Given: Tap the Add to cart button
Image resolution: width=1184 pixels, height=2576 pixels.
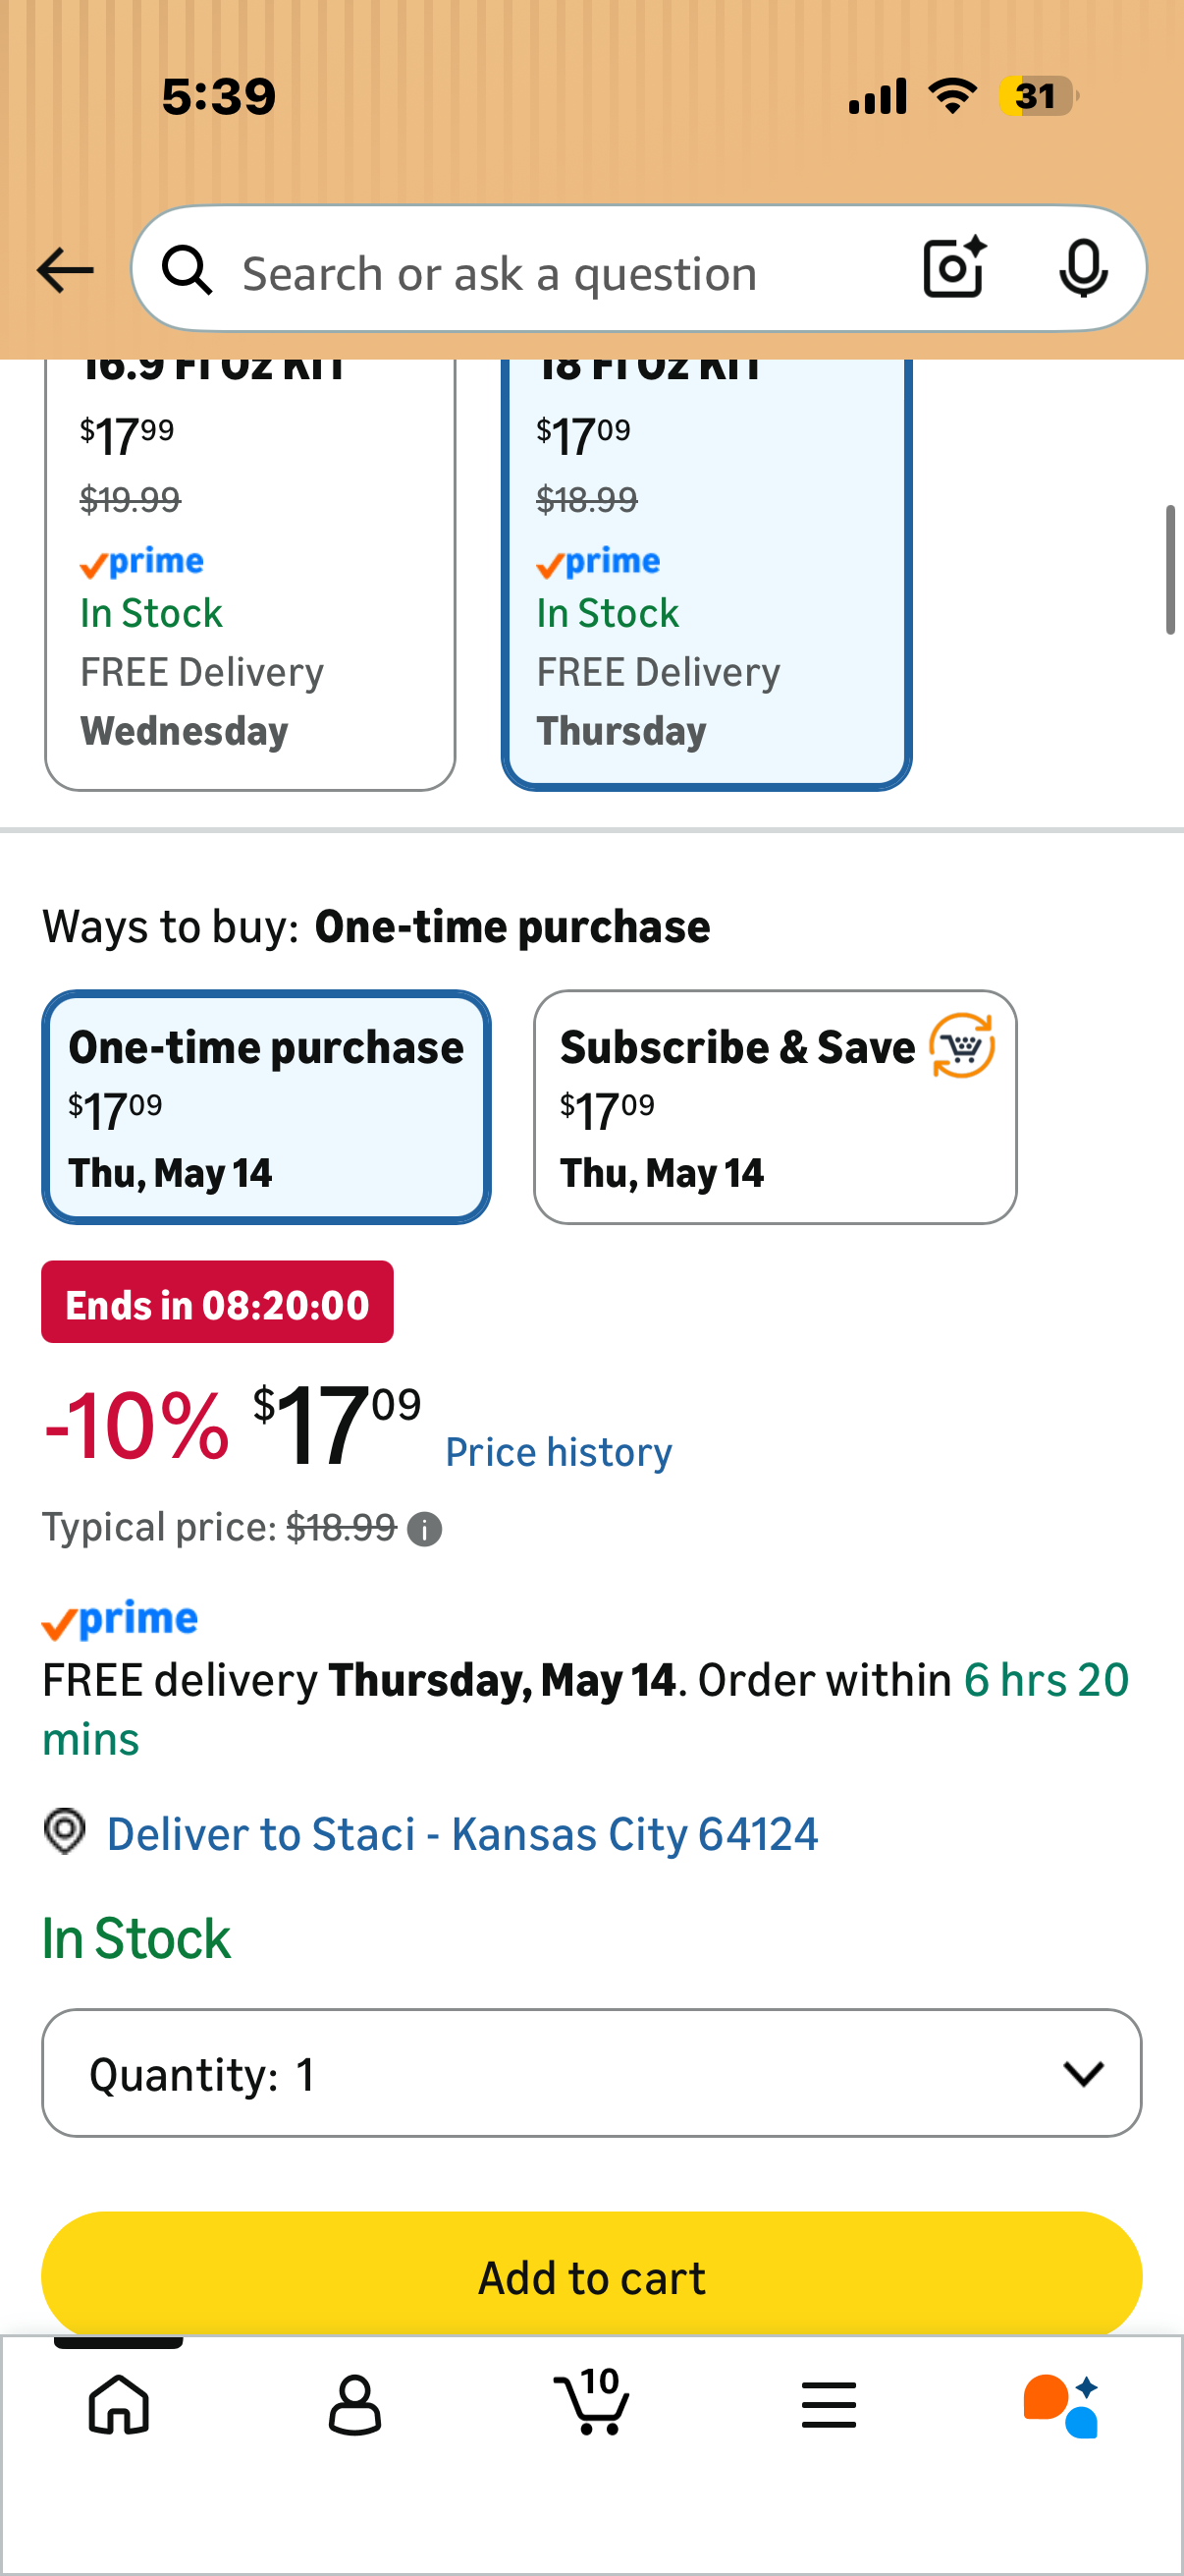Looking at the screenshot, I should [x=591, y=2277].
